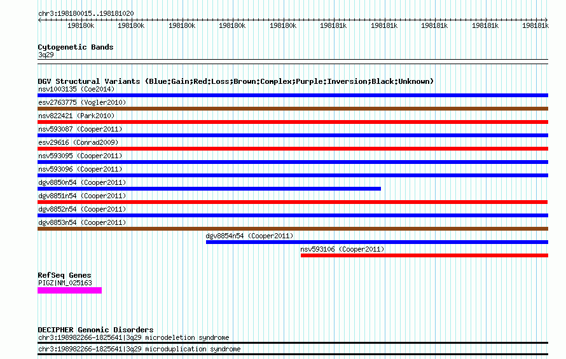Open the RefSeq Genes track heading
This screenshot has height=359, width=566.
(x=64, y=275)
